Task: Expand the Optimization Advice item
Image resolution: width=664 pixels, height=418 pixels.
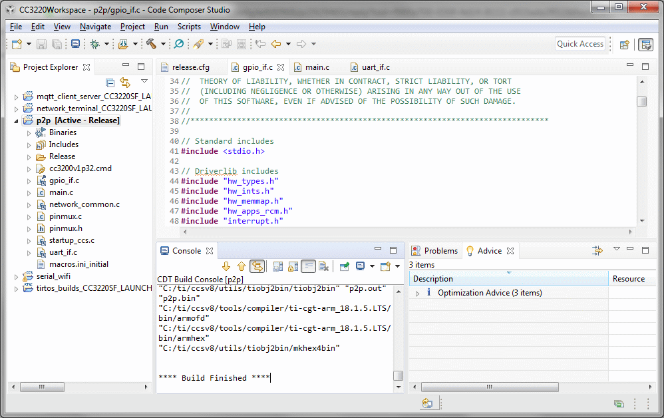Action: coord(417,293)
